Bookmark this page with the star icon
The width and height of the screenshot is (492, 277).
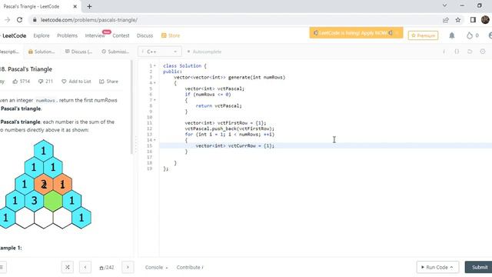(x=458, y=20)
